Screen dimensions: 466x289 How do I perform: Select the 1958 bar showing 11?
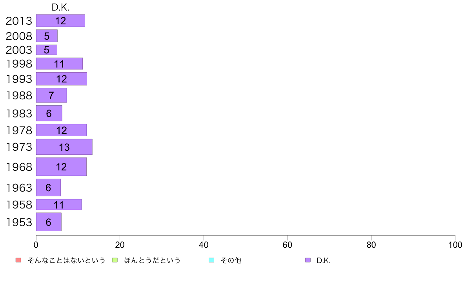tap(59, 205)
